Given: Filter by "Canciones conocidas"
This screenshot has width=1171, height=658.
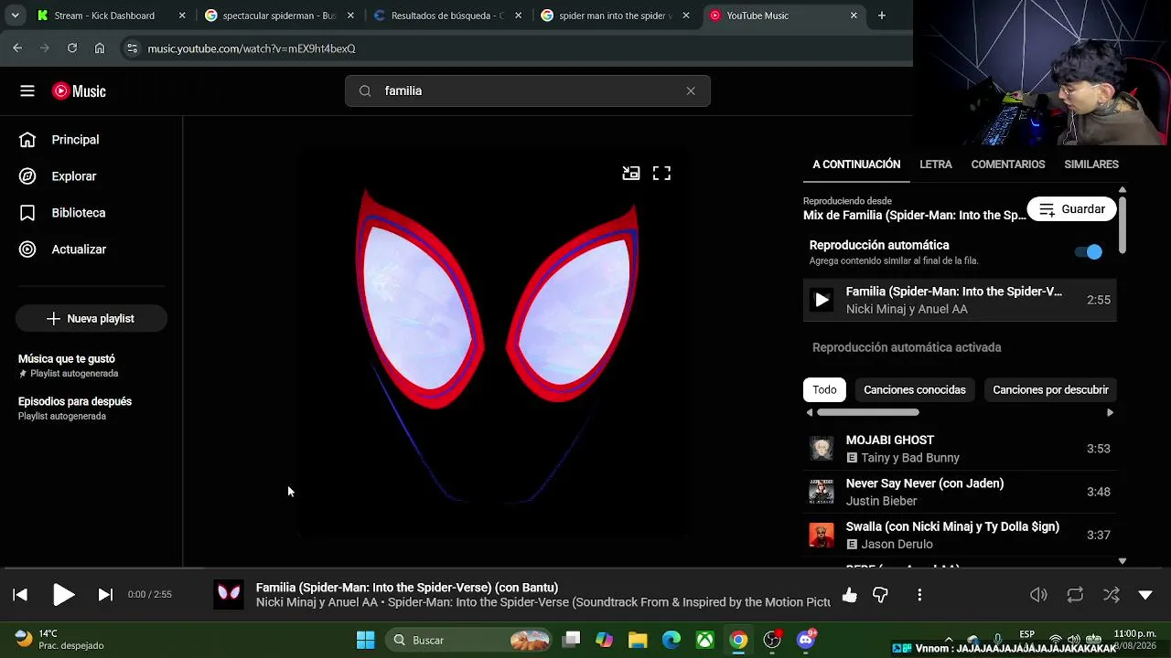Looking at the screenshot, I should (x=915, y=390).
